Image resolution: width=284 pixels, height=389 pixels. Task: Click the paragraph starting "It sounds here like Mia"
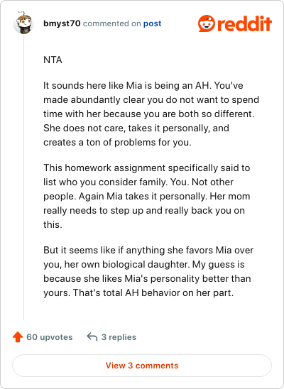151,114
